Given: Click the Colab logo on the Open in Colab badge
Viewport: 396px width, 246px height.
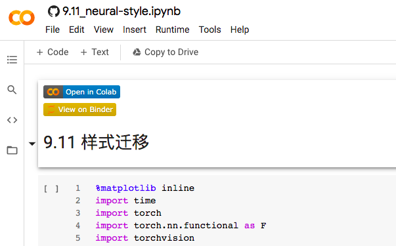Looking at the screenshot, I should [53, 92].
